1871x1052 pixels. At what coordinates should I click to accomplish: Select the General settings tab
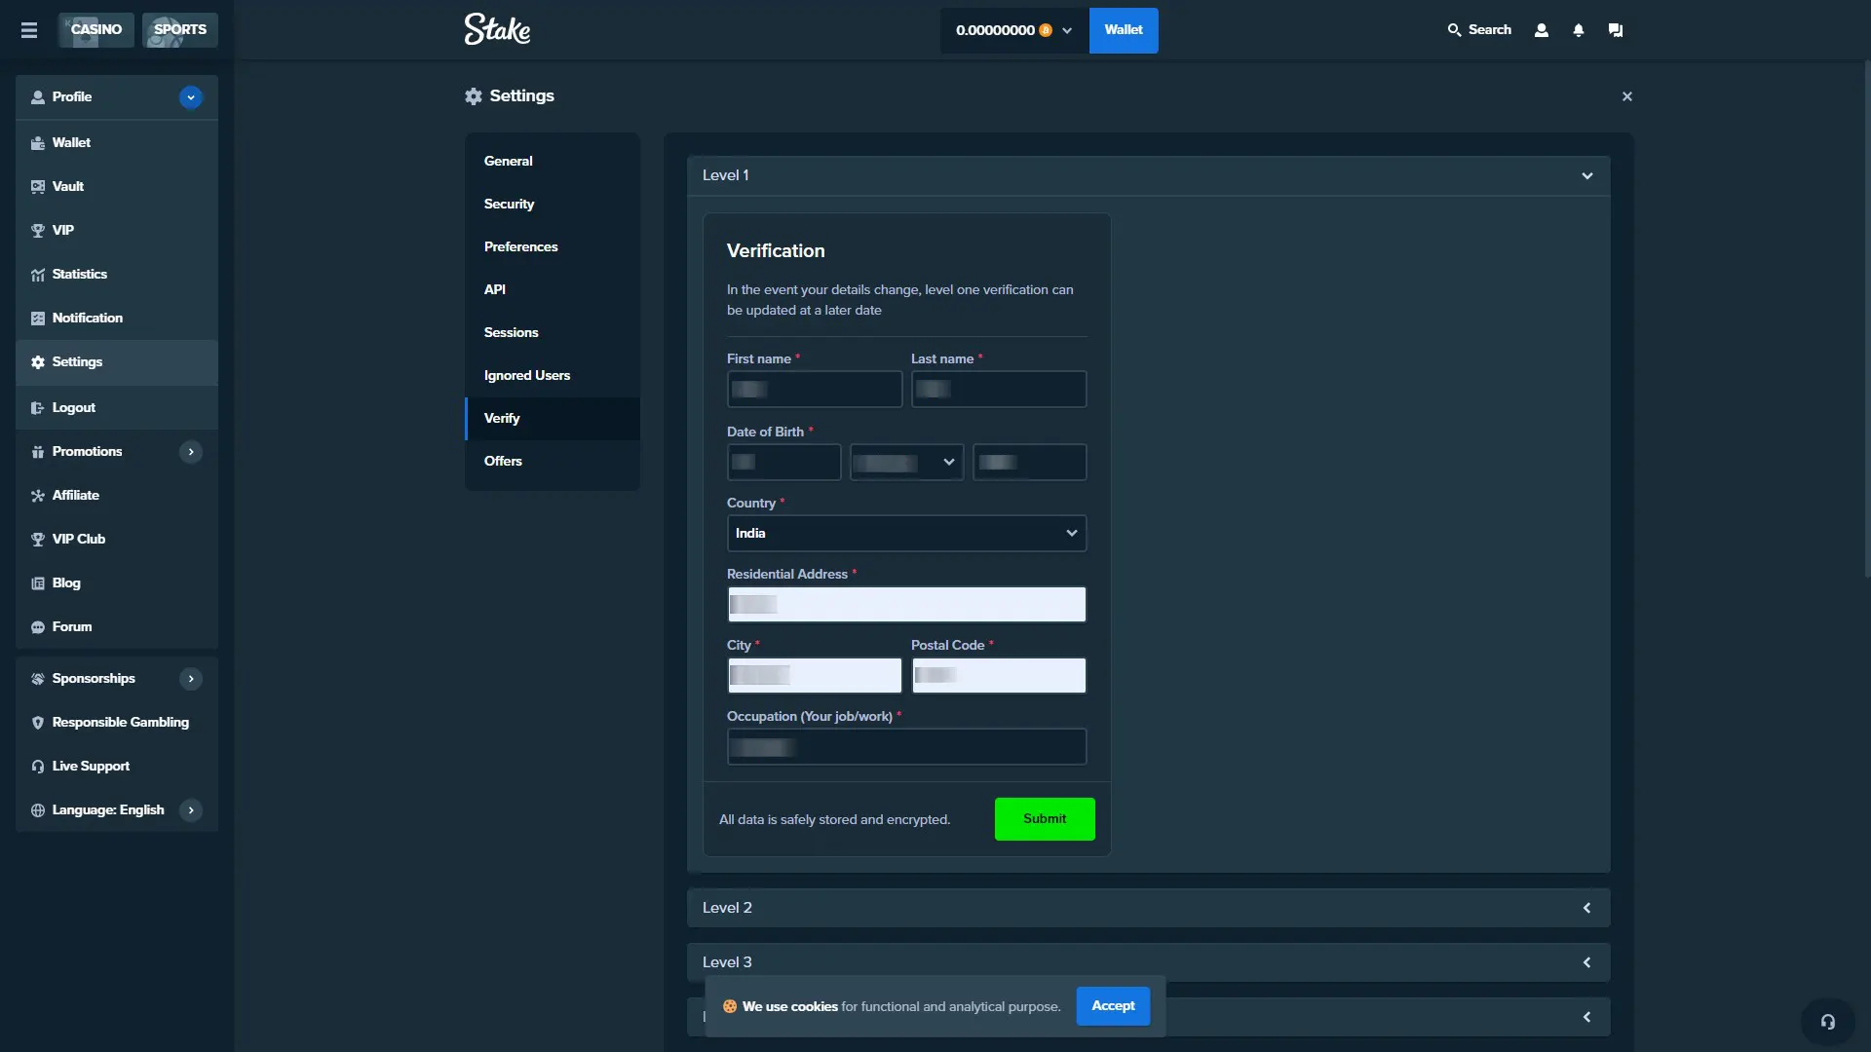pyautogui.click(x=508, y=161)
